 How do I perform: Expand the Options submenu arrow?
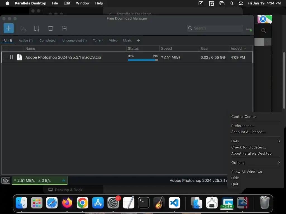pyautogui.click(x=279, y=162)
